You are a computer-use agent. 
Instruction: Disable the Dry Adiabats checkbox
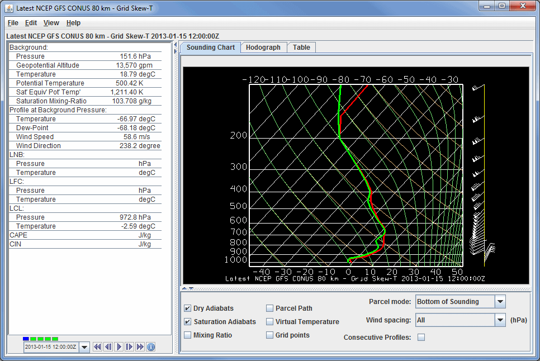click(x=188, y=308)
